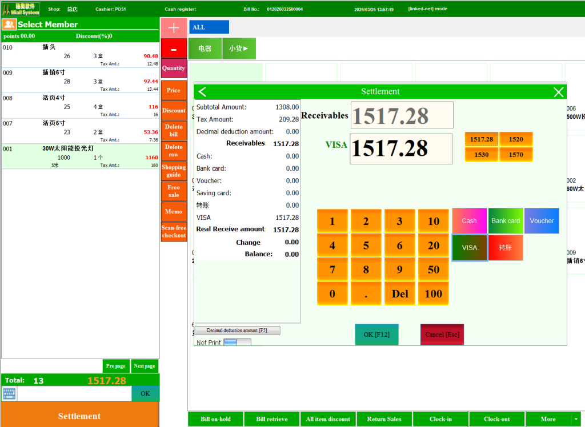The height and width of the screenshot is (427, 585).
Task: Open the on-screen keyboard icon
Action: coord(9,393)
